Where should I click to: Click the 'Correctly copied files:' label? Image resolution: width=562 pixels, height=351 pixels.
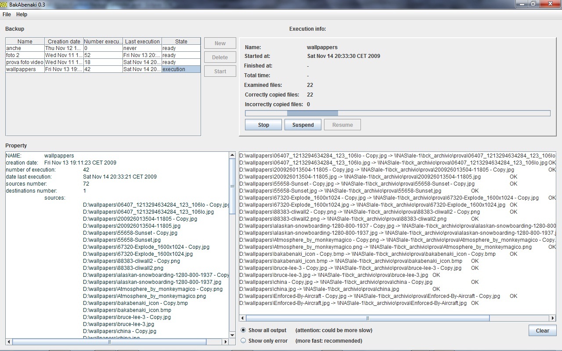pyautogui.click(x=272, y=95)
